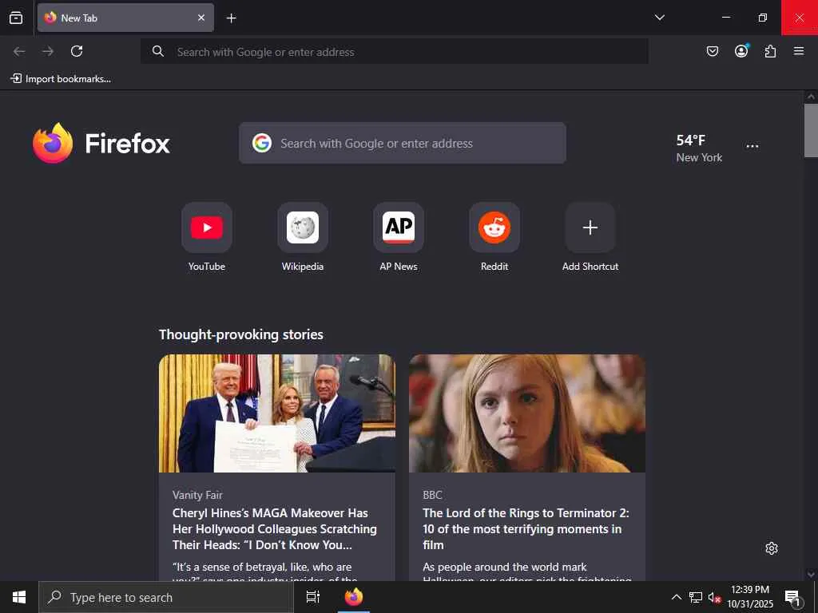Open the Extensions puzzle icon

click(770, 51)
